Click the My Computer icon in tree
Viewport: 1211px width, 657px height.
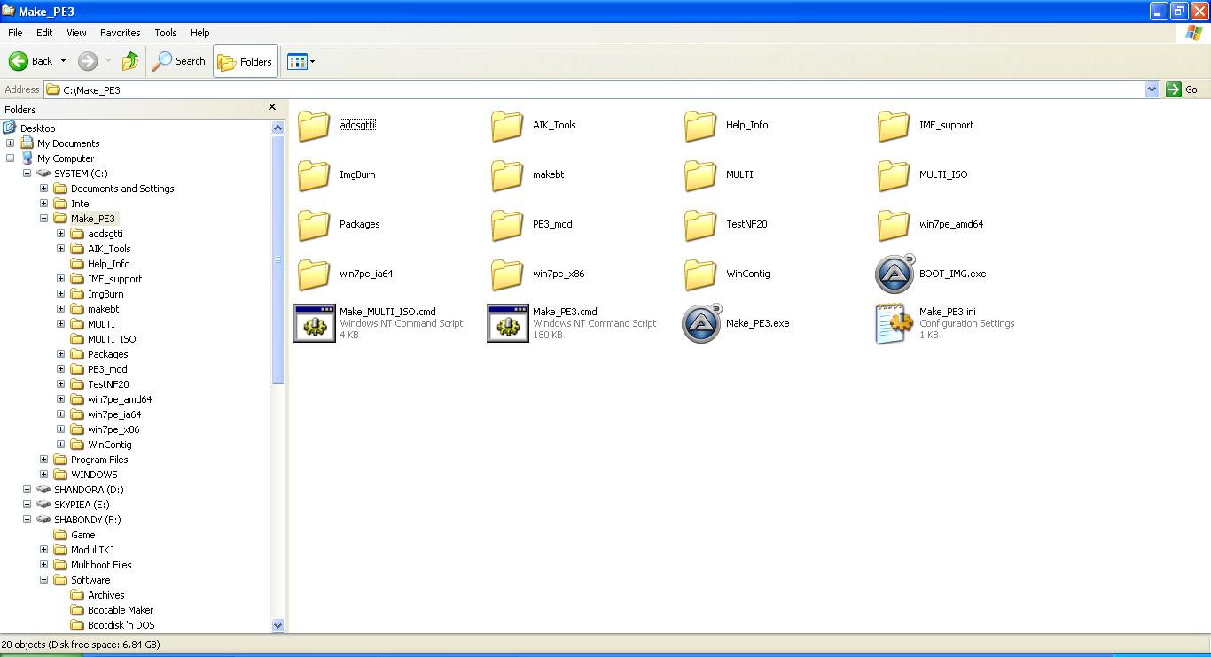(x=27, y=158)
